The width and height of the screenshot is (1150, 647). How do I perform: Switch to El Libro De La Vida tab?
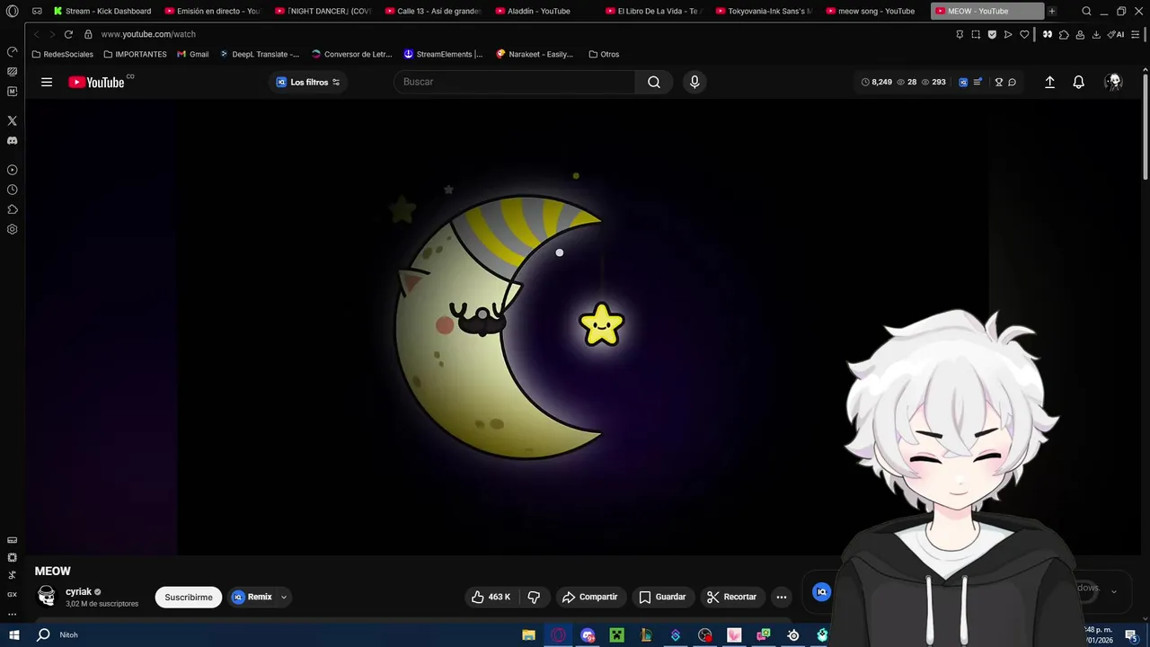pyautogui.click(x=654, y=11)
